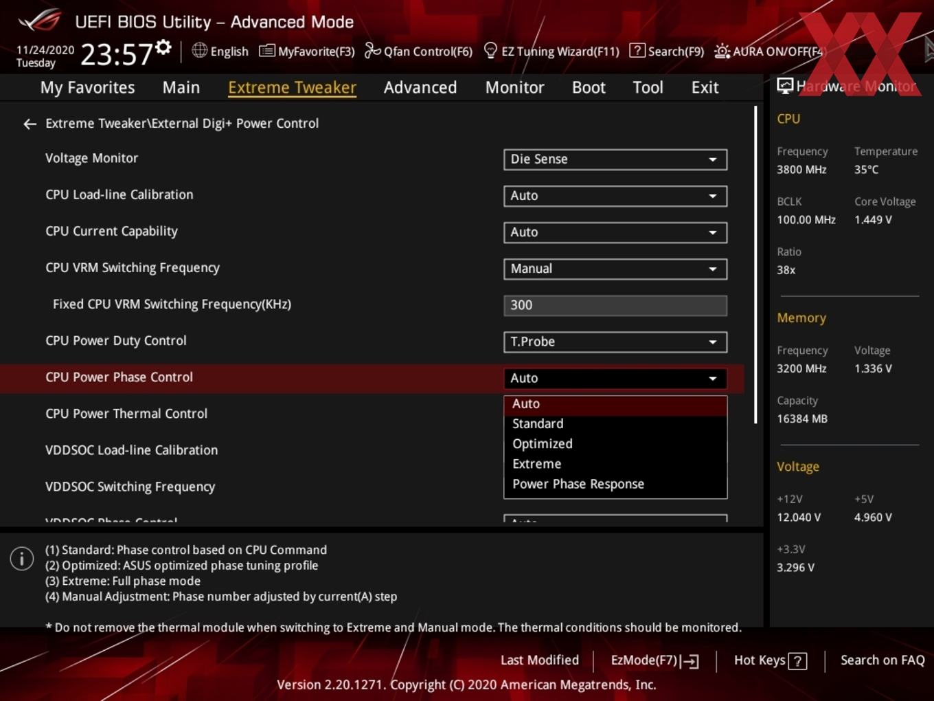Open the Monitor tab

pyautogui.click(x=514, y=88)
